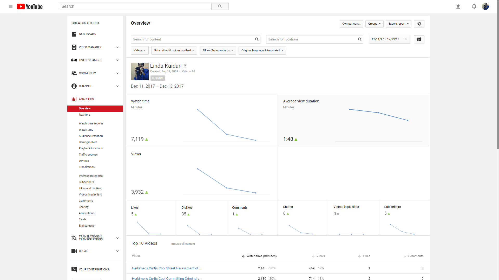
Task: Click the Community people icon
Action: coord(74,73)
